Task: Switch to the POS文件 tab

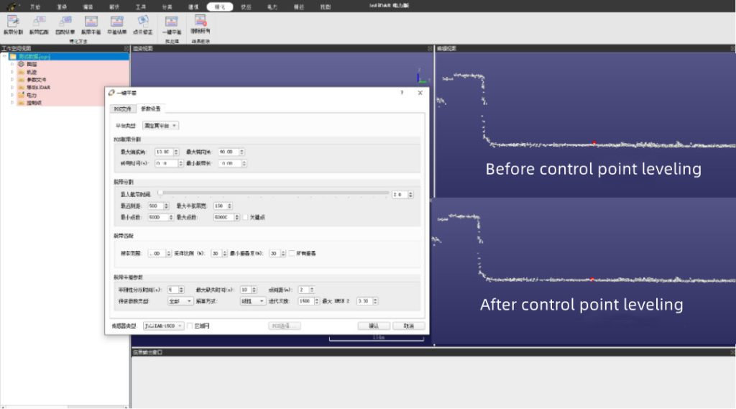Action: click(122, 109)
